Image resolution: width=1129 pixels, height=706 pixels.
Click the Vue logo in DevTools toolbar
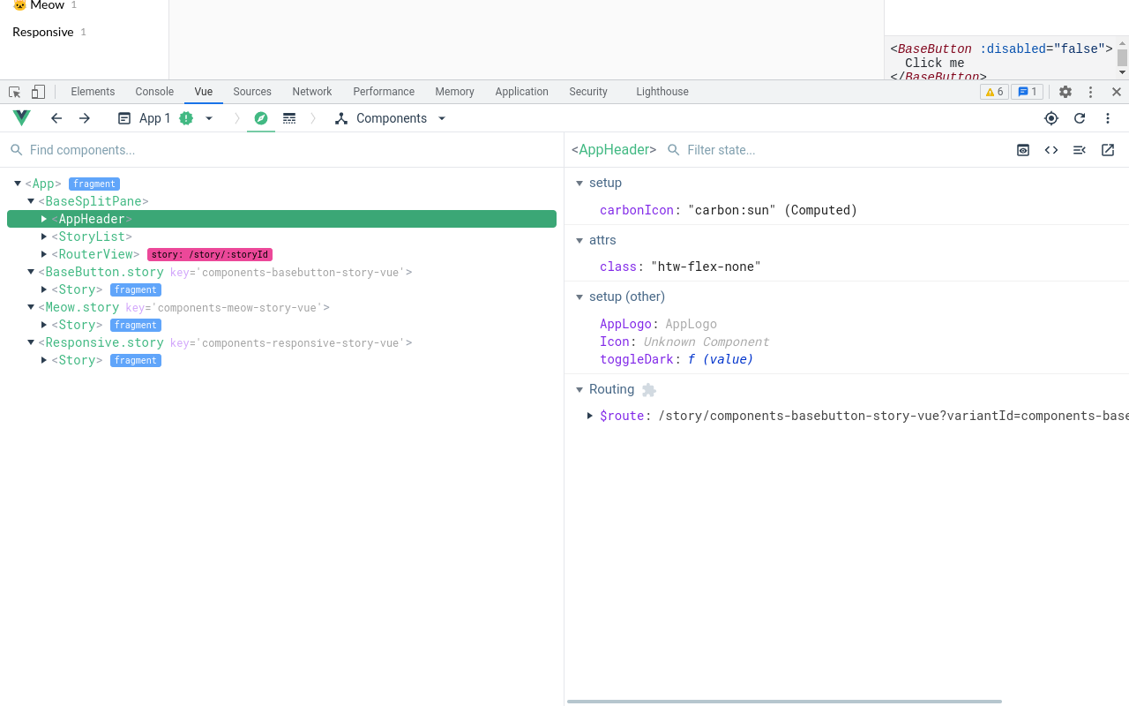coord(20,117)
